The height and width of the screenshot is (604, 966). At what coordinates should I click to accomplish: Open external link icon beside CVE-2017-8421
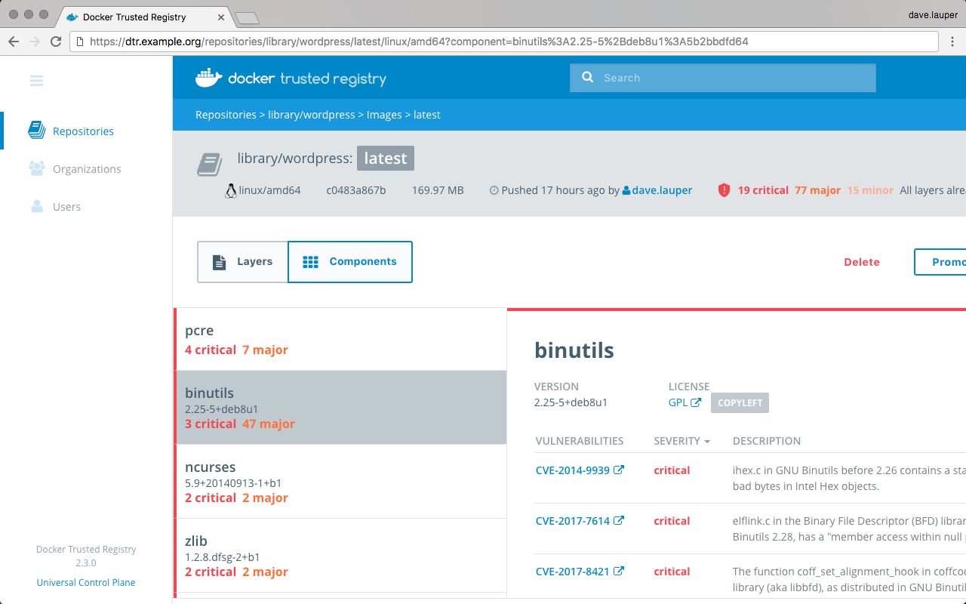pos(619,572)
